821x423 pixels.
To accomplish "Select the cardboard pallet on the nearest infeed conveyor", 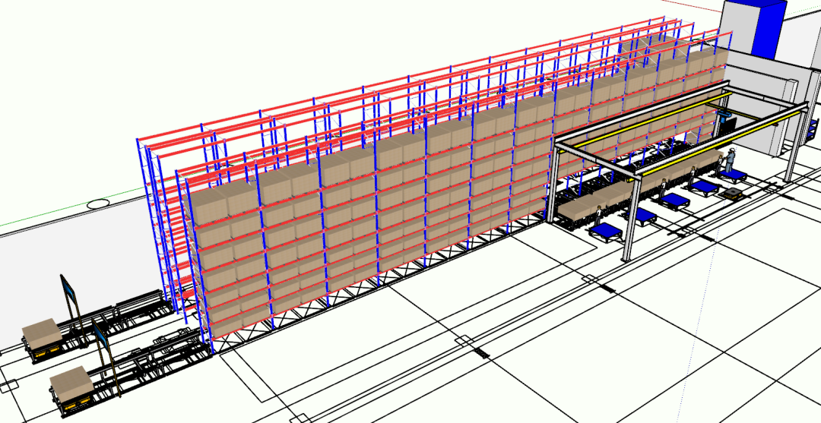I will (x=71, y=382).
